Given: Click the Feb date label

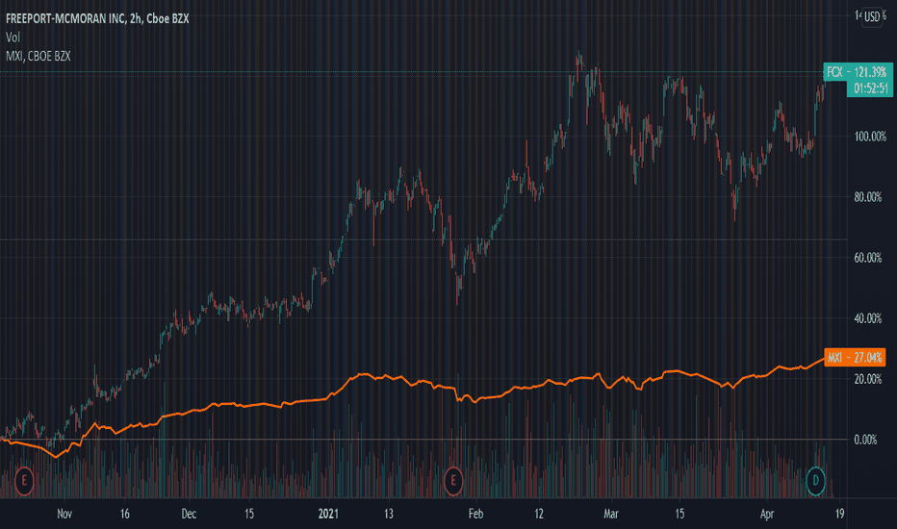Looking at the screenshot, I should click(x=476, y=514).
